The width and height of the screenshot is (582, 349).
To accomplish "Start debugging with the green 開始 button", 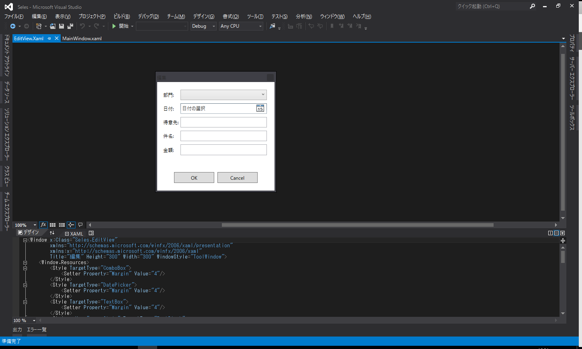I will (120, 26).
